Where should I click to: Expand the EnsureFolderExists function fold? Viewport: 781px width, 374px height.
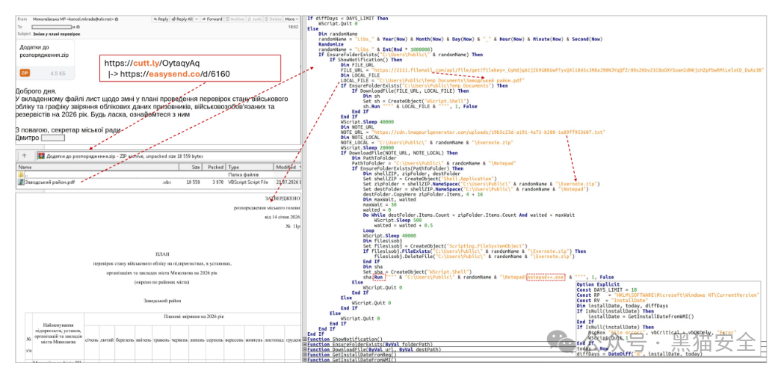(x=304, y=344)
